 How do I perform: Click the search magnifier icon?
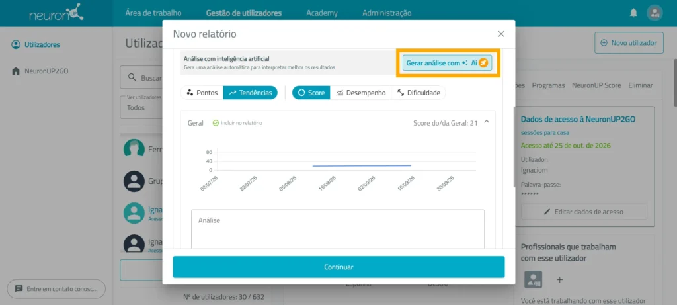(132, 78)
